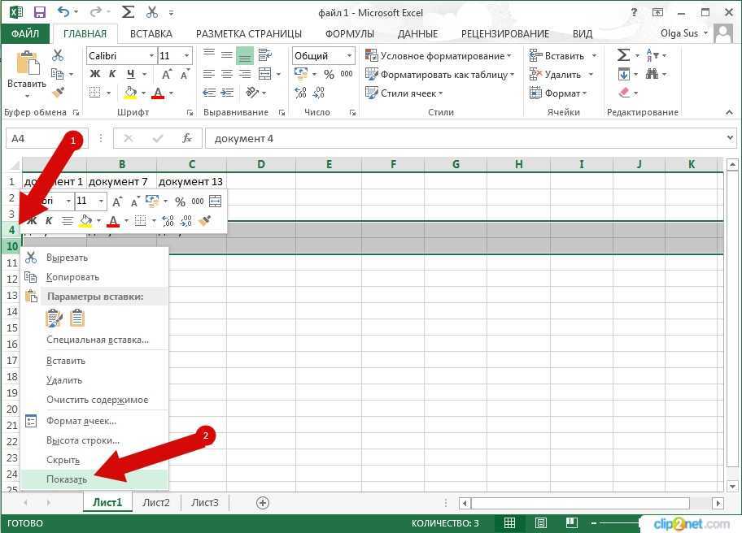Switch to the ДАННЫЕ tab
Screen dimensions: 742x533
pyautogui.click(x=418, y=33)
